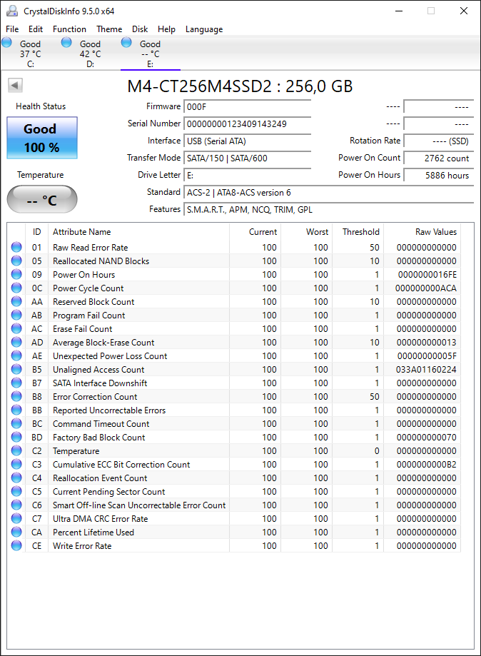481x656 pixels.
Task: Select the Smart Off-line Scan Uncorrectable Error Count row
Action: [x=234, y=505]
